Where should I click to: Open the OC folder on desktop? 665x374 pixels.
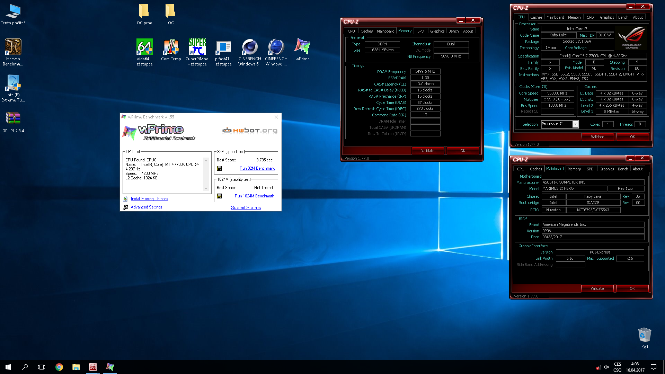click(171, 15)
